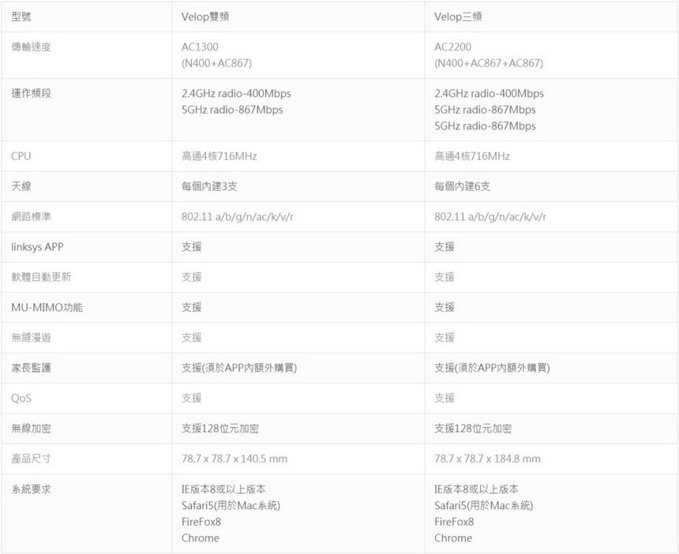Click 支援 for 軟體自動更新 under Velop雙頻
Screen dimensions: 679x554
coord(191,277)
